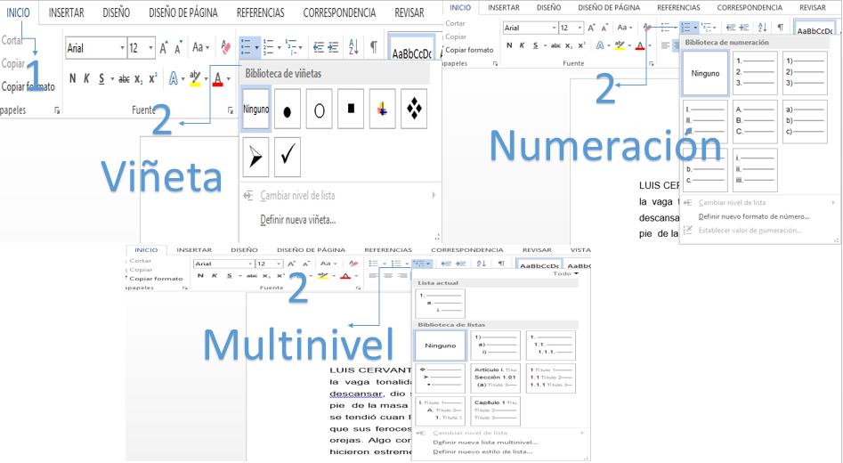The width and height of the screenshot is (843, 463).
Task: Select the 'Artículo I' multilevel list thumbnail
Action: 496,378
